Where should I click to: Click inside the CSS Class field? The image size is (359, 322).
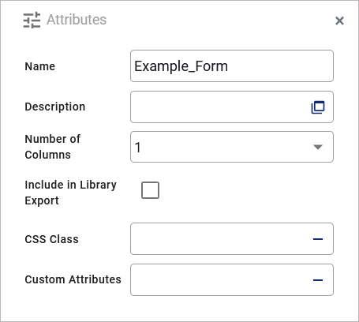(220, 239)
